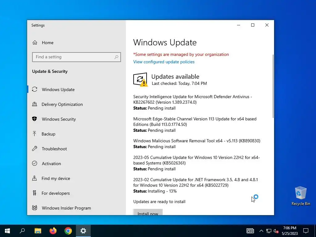This screenshot has height=237, width=316.
Task: Show hidden system tray icons
Action: pos(261,231)
